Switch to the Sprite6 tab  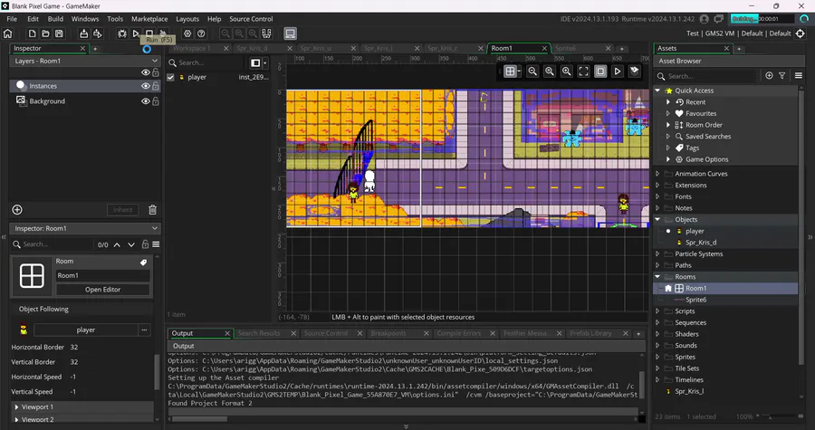(x=565, y=48)
